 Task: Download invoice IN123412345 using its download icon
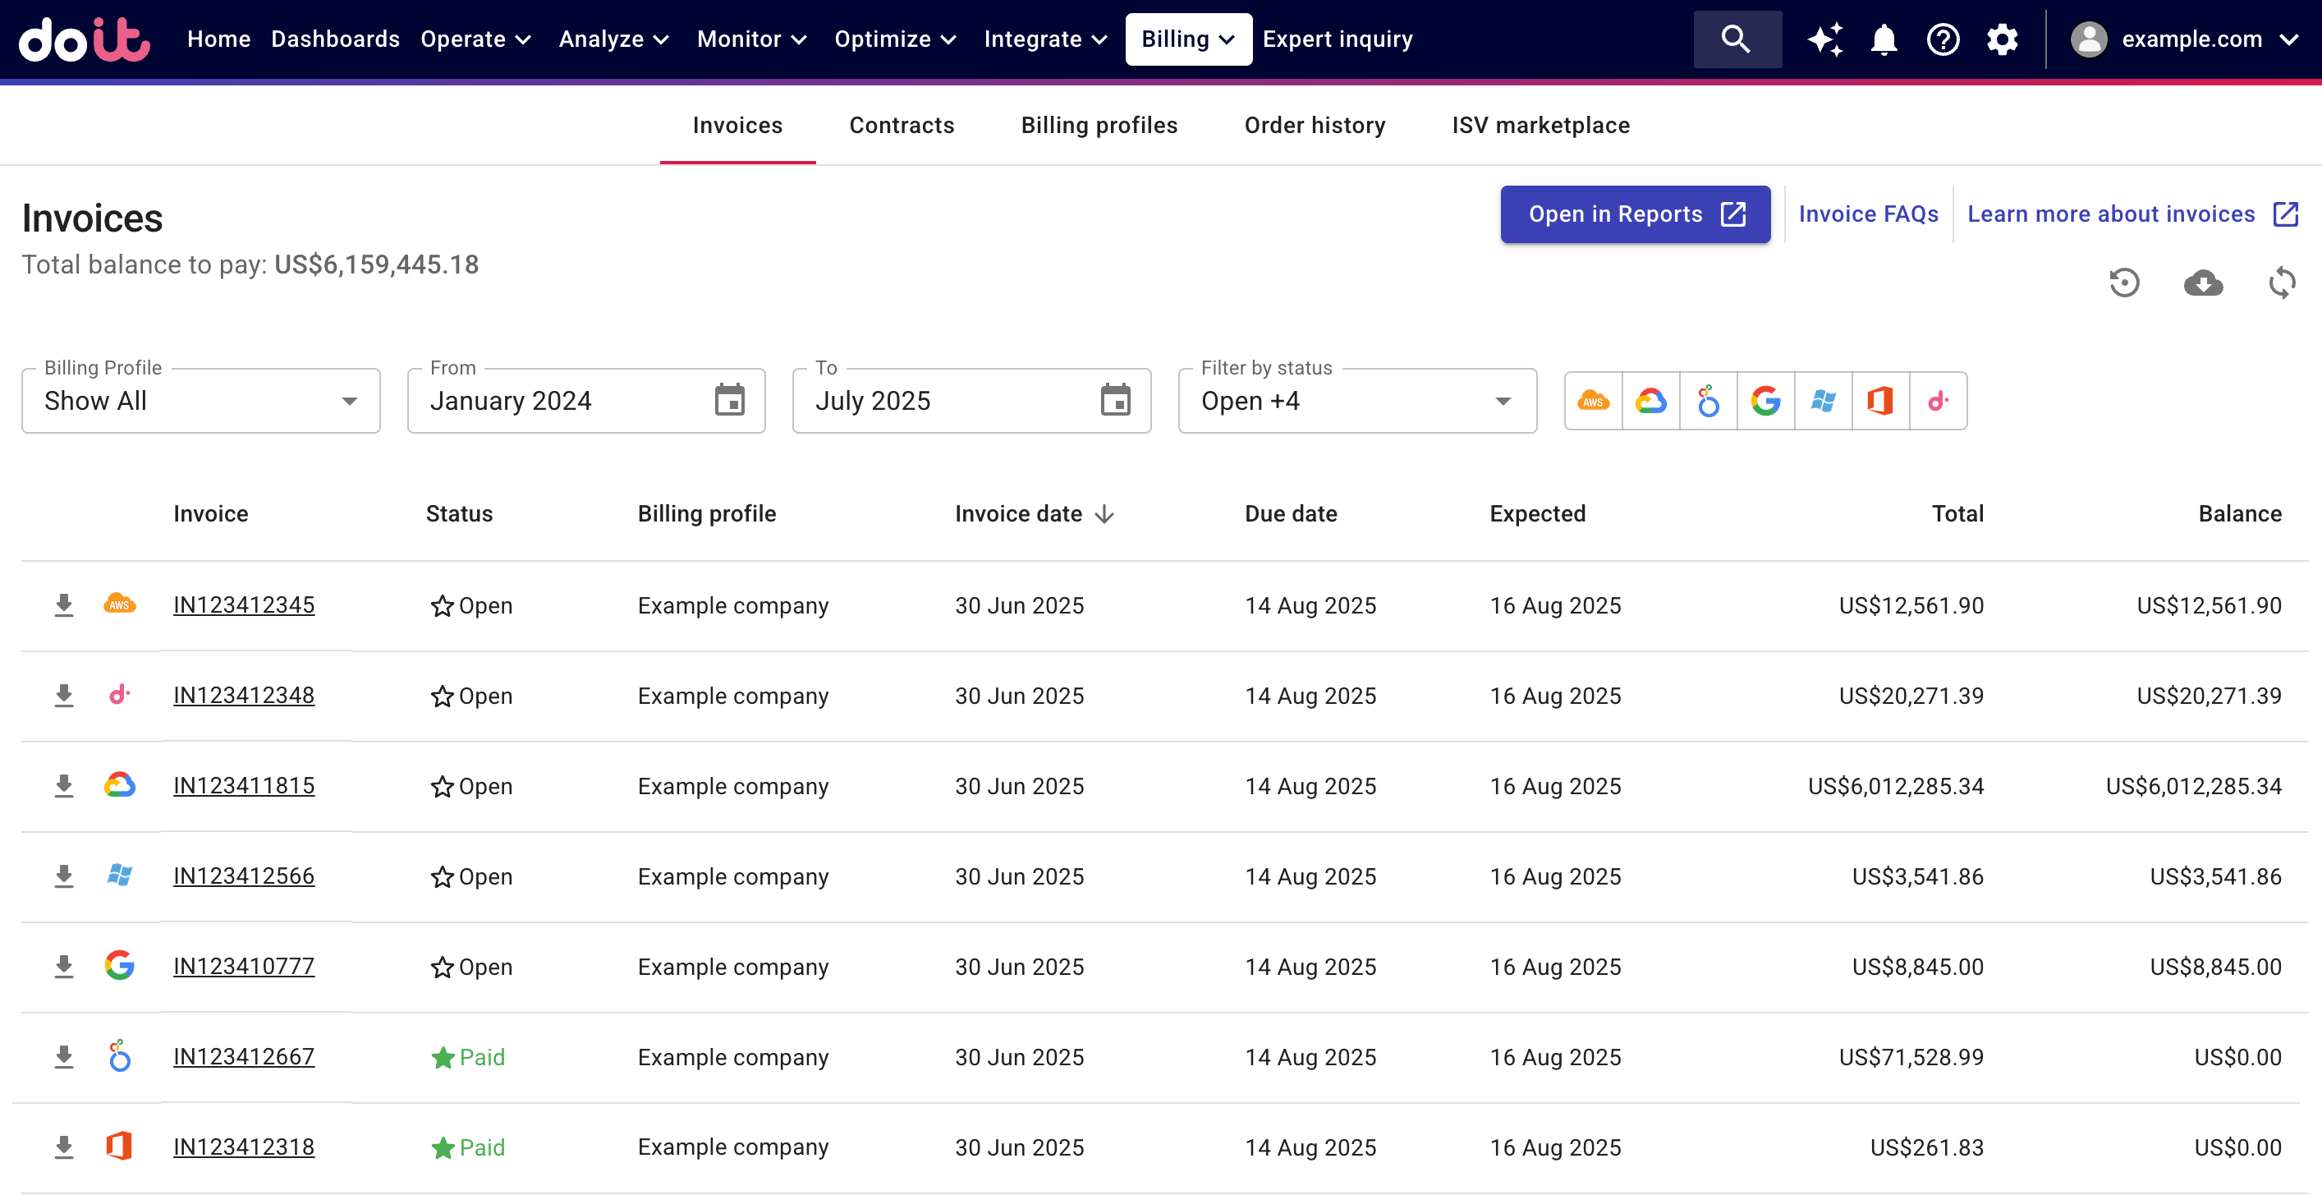[63, 605]
